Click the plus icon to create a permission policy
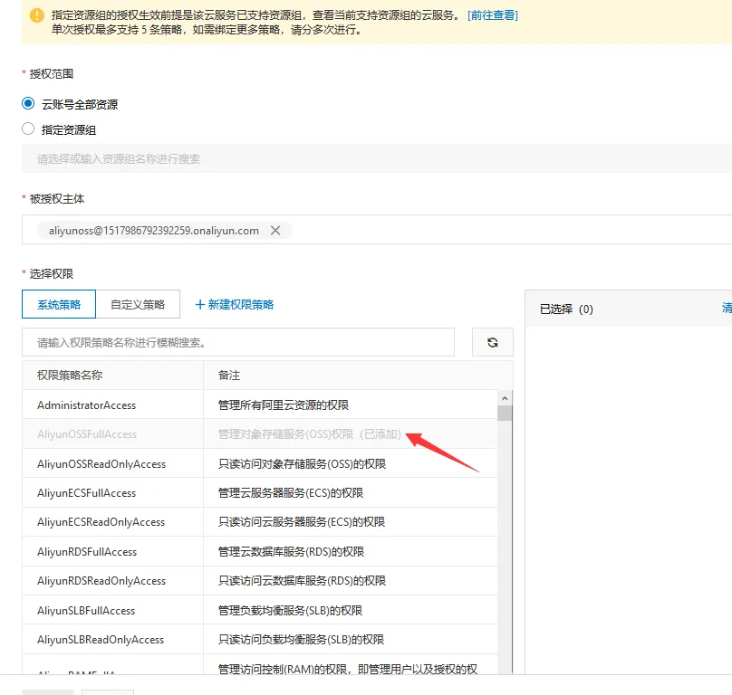This screenshot has width=732, height=695. (200, 305)
